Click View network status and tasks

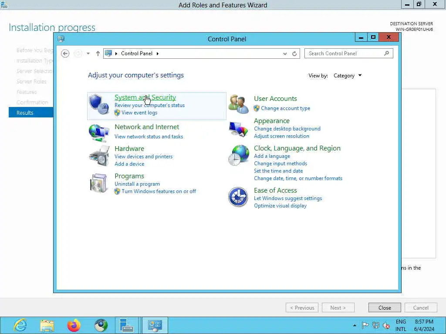click(x=149, y=136)
